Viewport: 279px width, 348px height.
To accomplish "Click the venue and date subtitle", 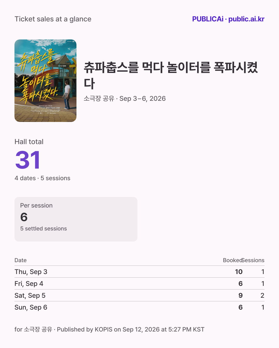I will 125,98.
